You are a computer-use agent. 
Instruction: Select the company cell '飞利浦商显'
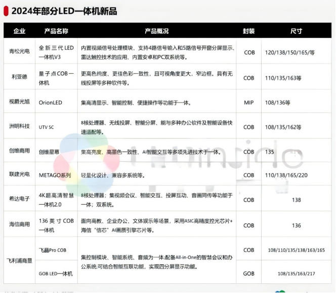pyautogui.click(x=19, y=261)
